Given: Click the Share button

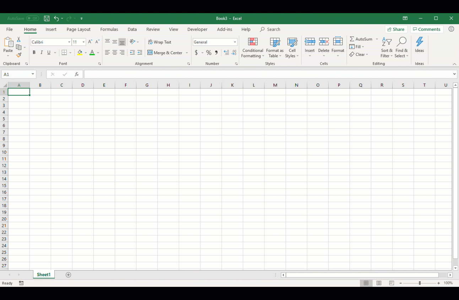Looking at the screenshot, I should [396, 29].
